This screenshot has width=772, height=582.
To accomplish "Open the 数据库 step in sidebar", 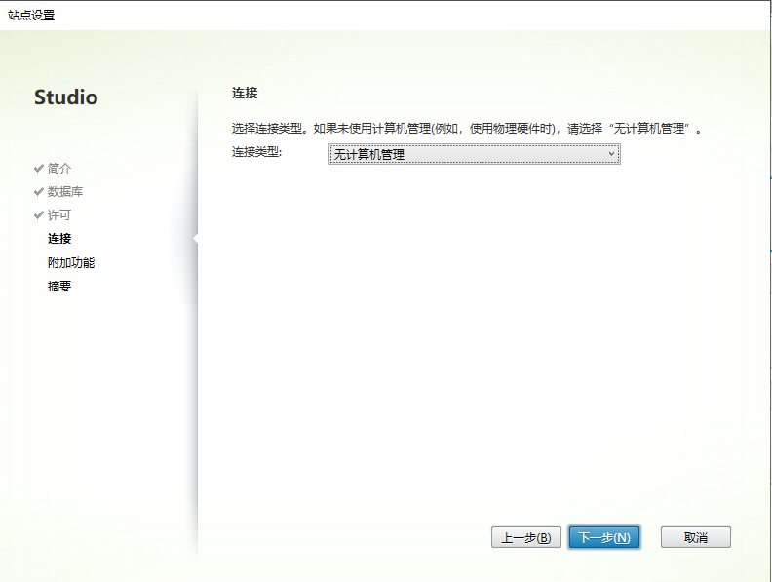I will tap(65, 191).
